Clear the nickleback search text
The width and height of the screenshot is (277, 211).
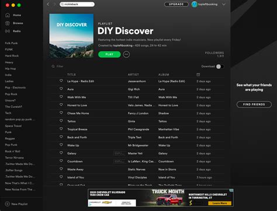click(x=92, y=4)
